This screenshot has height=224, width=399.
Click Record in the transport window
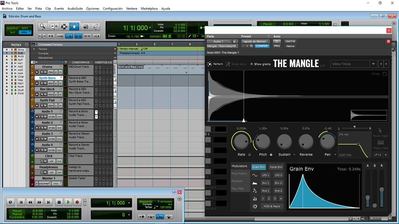77,202
